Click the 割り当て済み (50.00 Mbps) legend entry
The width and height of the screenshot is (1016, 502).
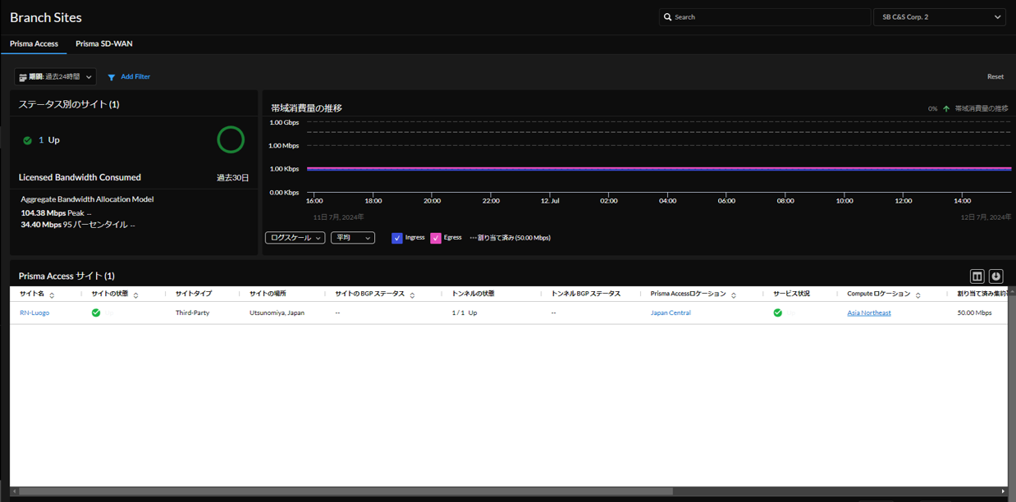[x=510, y=238]
